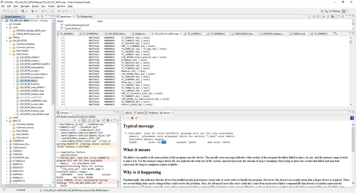356x193 pixels.
Task: Pin Console icon in console toolbar
Action: (x=103, y=120)
